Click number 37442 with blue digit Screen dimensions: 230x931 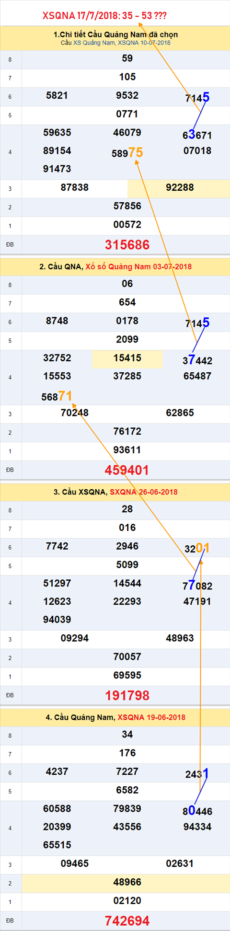pos(197,360)
